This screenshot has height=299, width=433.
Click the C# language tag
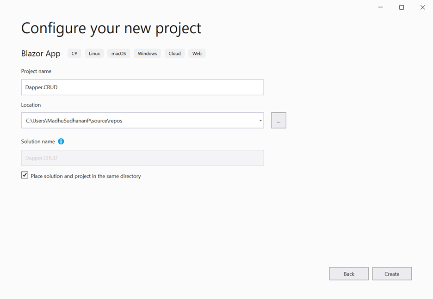click(x=74, y=54)
